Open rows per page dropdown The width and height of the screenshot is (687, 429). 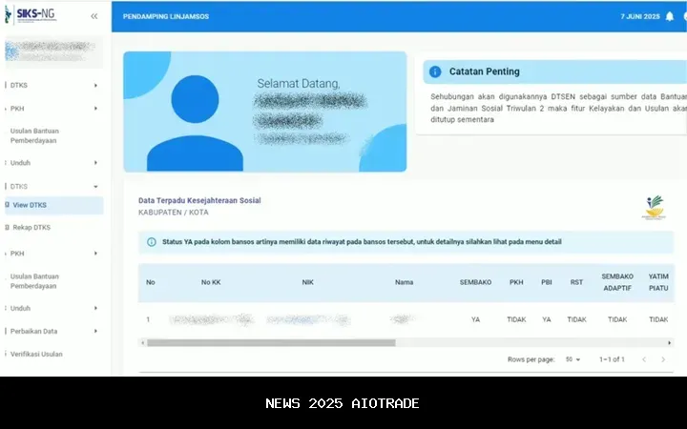(x=573, y=359)
